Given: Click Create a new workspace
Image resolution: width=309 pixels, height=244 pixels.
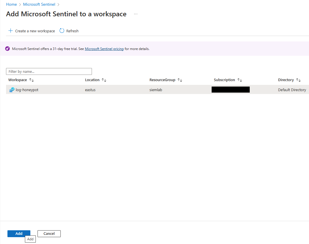Looking at the screenshot, I should (35, 31).
